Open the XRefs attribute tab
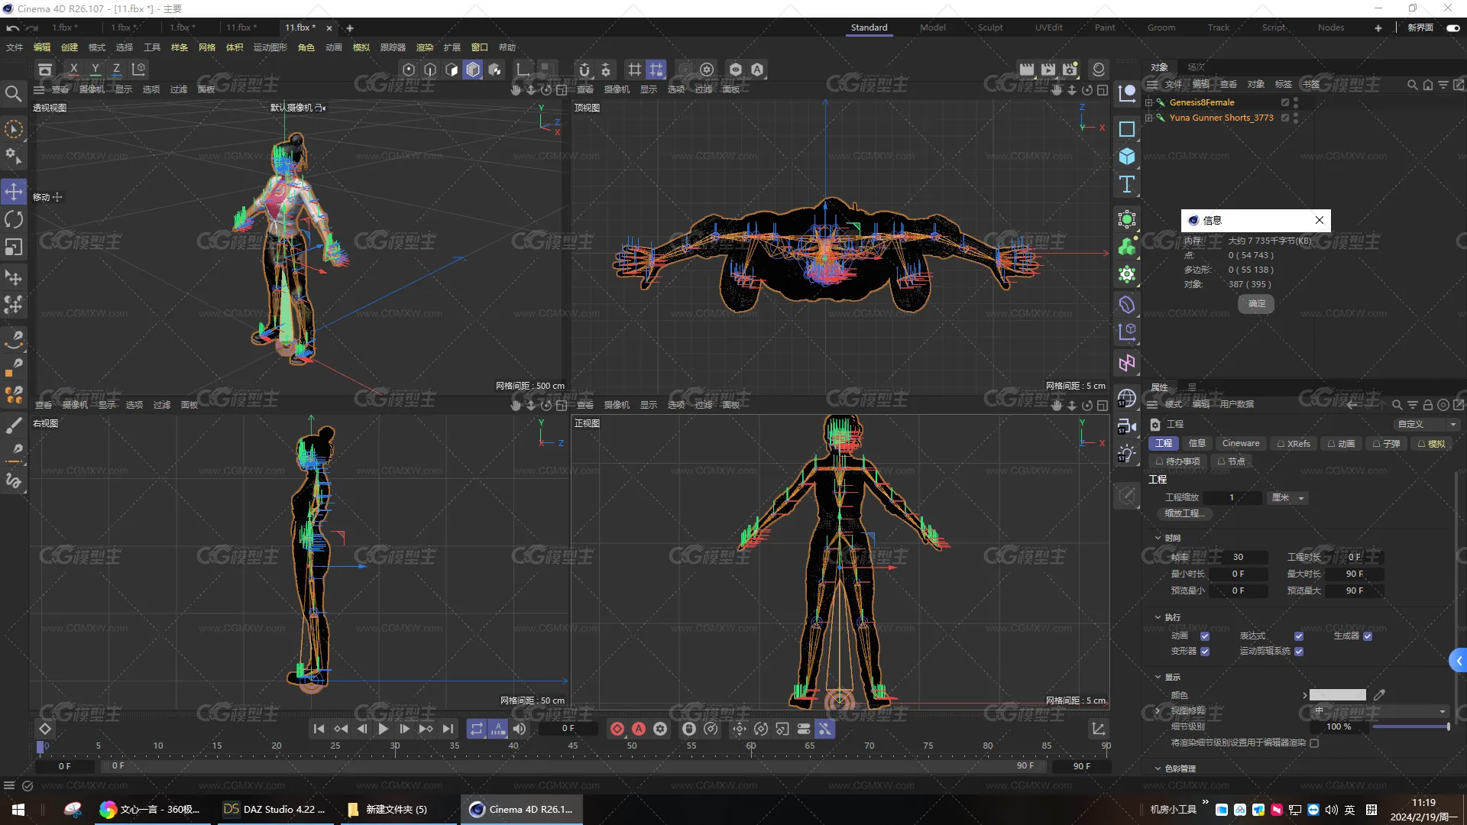This screenshot has height=825, width=1467. (1294, 443)
